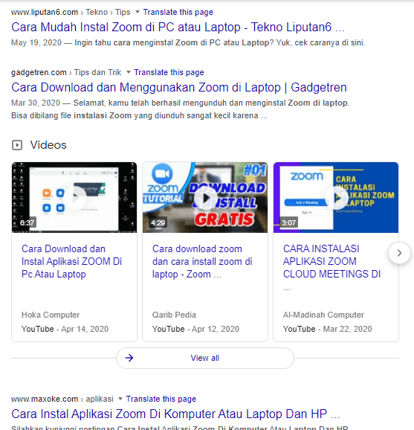Expand dropdown arrow next to liputan6 breadcrumb

point(138,12)
